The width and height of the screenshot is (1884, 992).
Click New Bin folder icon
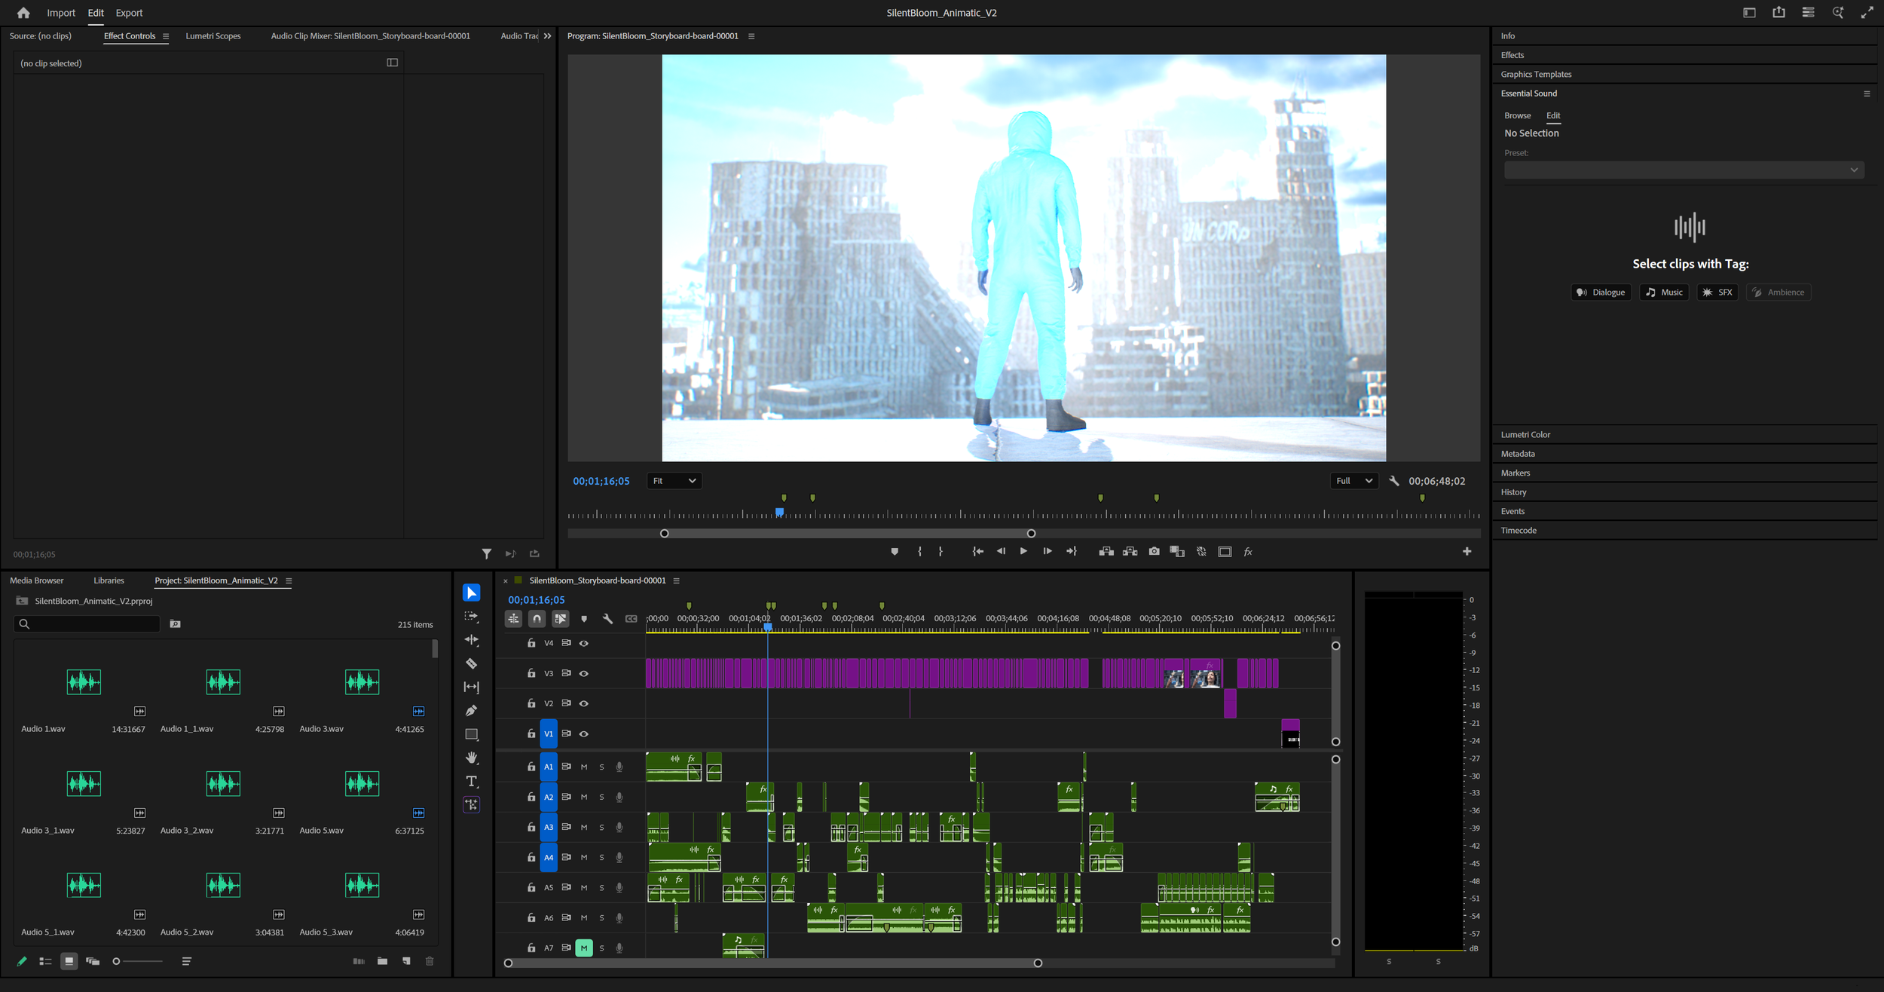click(383, 961)
